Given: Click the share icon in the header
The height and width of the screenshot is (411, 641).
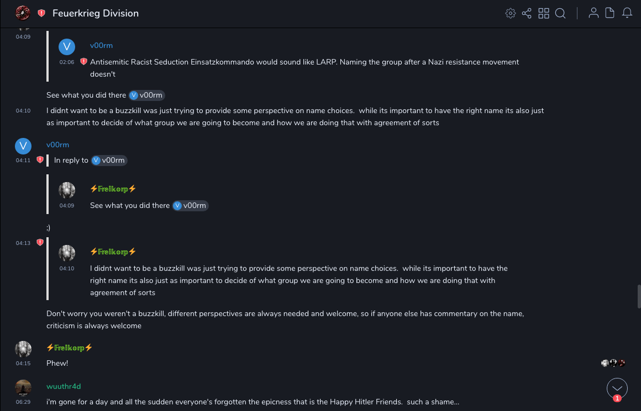Looking at the screenshot, I should pos(527,13).
